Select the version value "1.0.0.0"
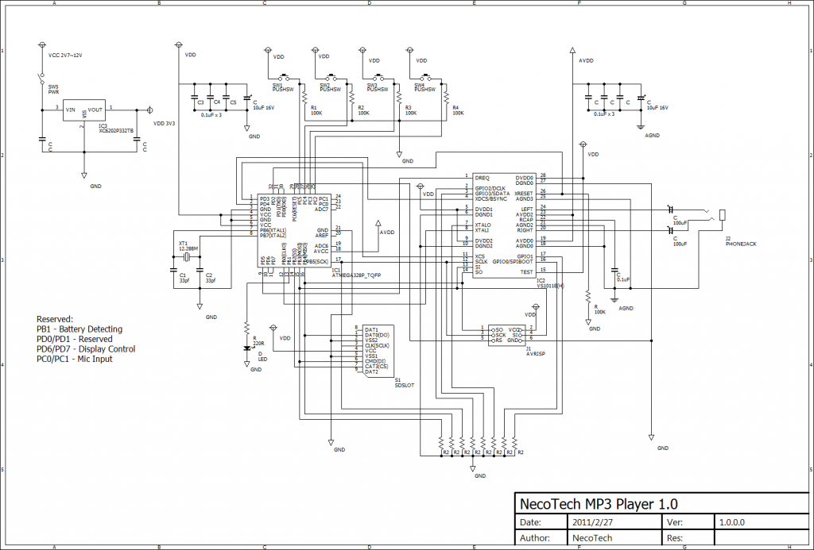The width and height of the screenshot is (814, 550). pyautogui.click(x=732, y=522)
